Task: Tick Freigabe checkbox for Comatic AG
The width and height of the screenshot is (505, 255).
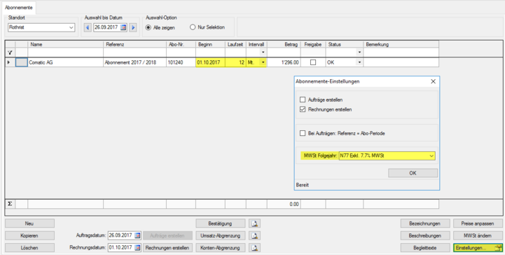Action: pyautogui.click(x=312, y=62)
